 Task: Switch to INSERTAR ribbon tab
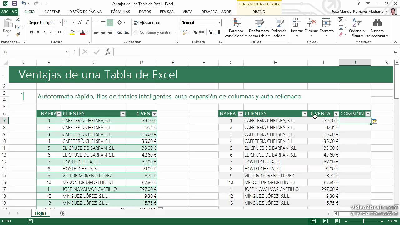[52, 12]
